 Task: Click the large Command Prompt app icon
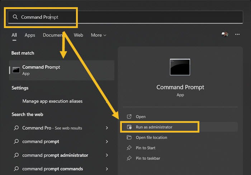coord(180,67)
